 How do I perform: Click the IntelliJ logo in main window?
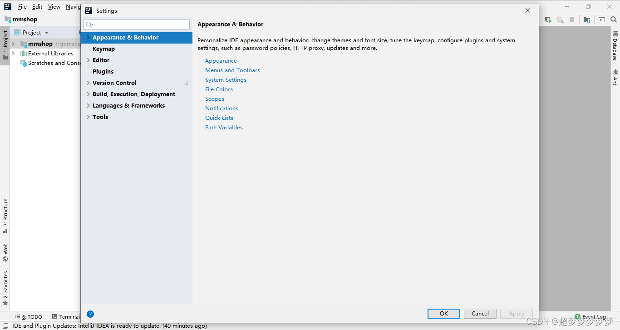[x=7, y=6]
